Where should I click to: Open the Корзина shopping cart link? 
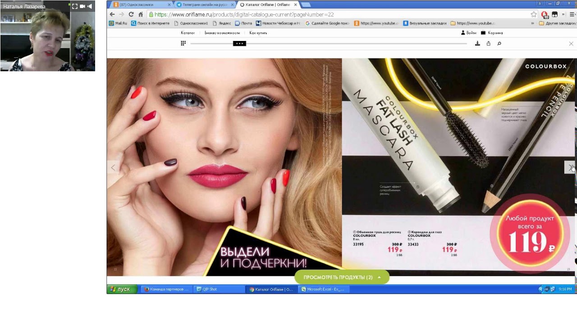pos(492,33)
